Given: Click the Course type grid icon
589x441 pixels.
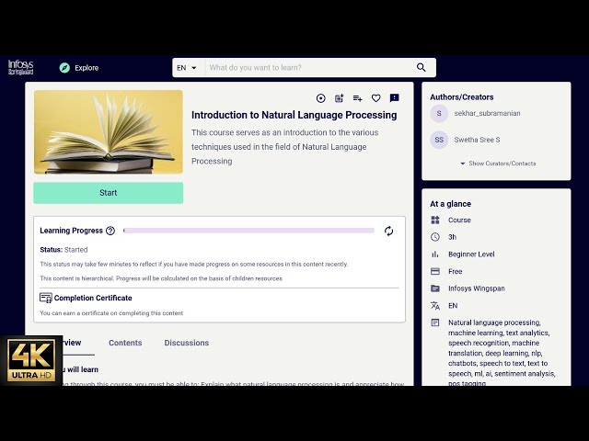Looking at the screenshot, I should pyautogui.click(x=435, y=220).
